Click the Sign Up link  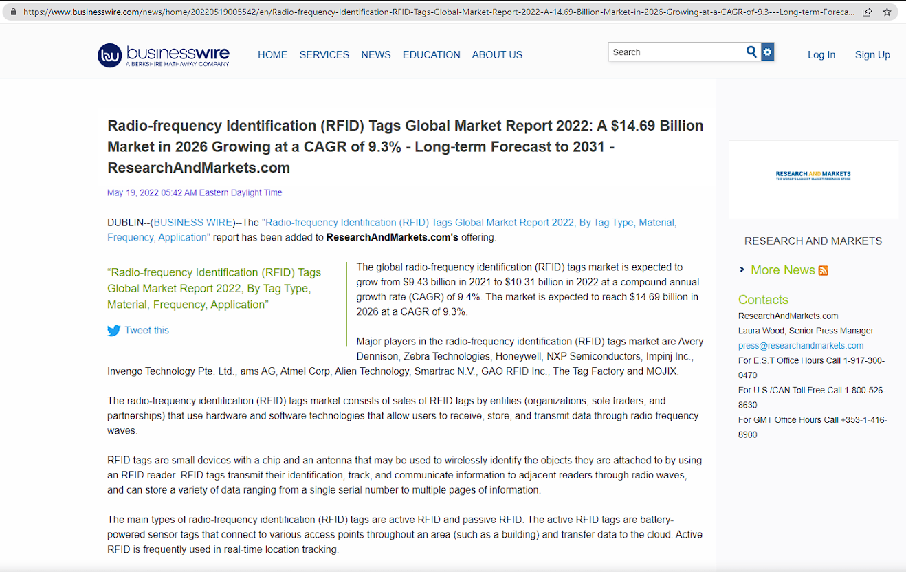pos(872,55)
